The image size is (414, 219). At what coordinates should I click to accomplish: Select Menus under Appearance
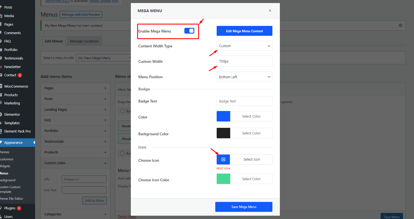coord(4,173)
